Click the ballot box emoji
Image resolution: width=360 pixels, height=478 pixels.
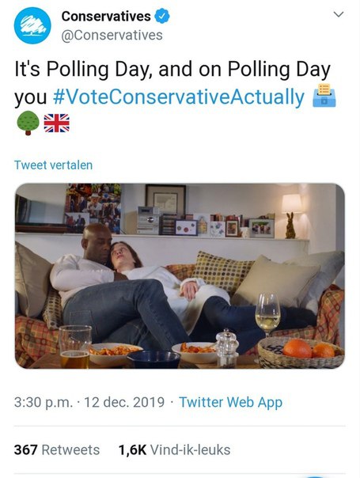(324, 96)
